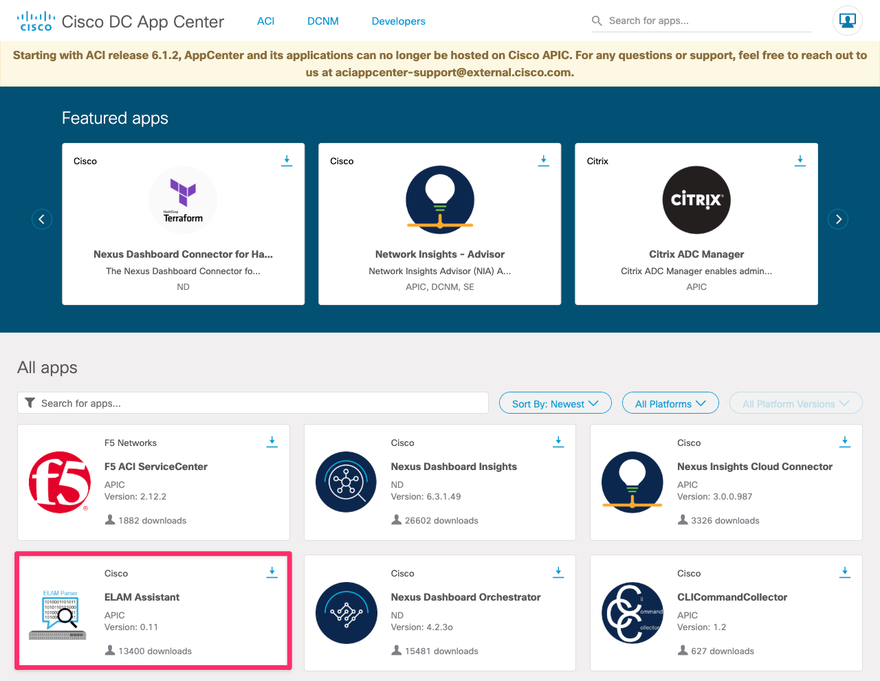Click download icon for Nexus Insights Cloud Connector
The height and width of the screenshot is (681, 880).
pyautogui.click(x=845, y=442)
